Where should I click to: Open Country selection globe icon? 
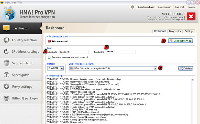6,40
